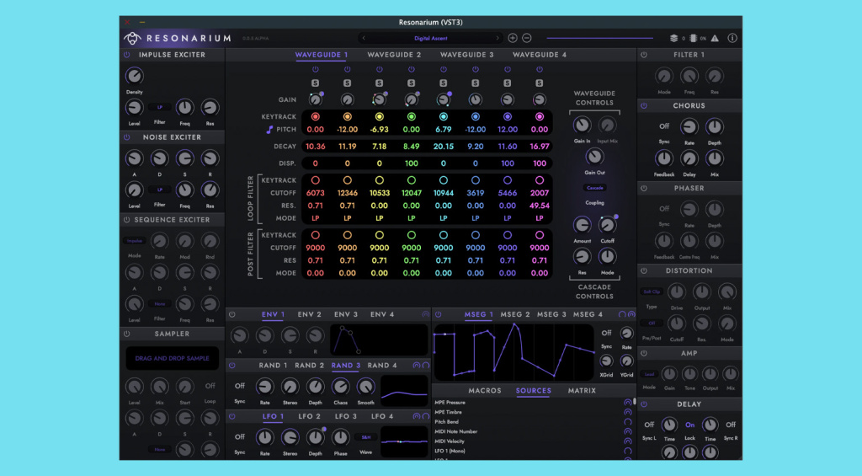This screenshot has height=476, width=862.
Task: Switch to the WAVEGUIDE 2 tab
Action: click(394, 55)
